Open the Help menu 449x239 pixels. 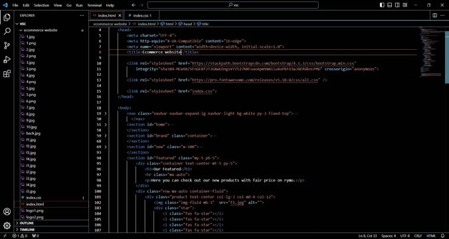pos(110,5)
